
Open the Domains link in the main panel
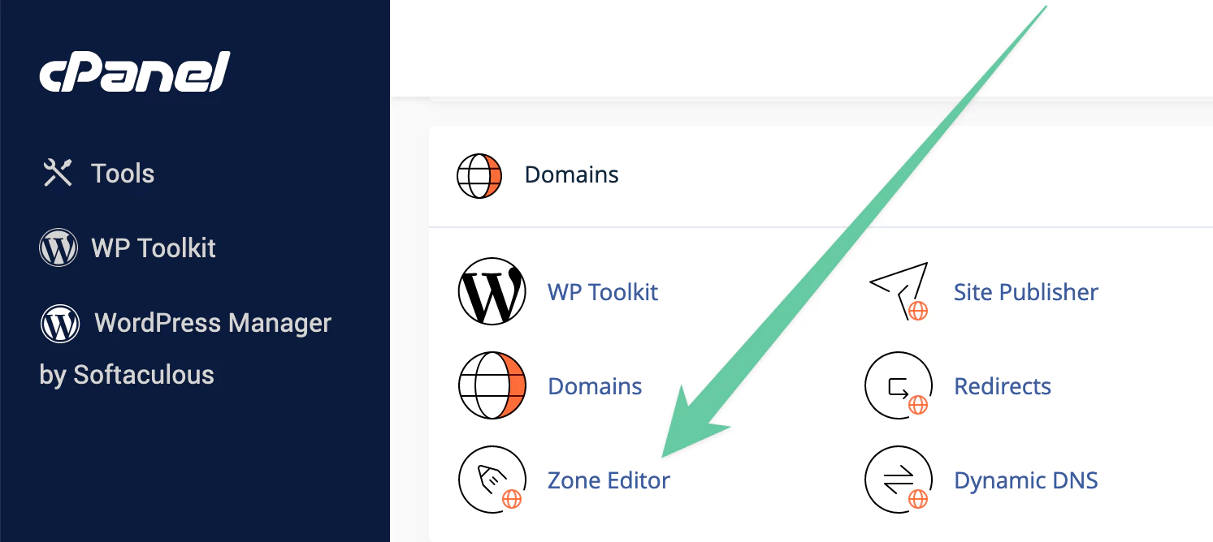[x=595, y=386]
